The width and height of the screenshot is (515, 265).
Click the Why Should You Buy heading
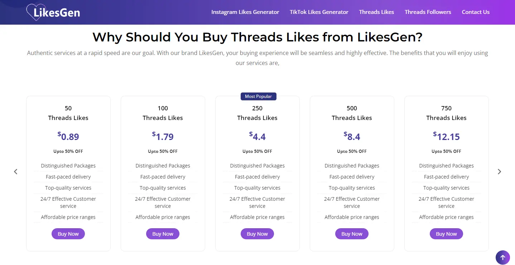click(257, 37)
